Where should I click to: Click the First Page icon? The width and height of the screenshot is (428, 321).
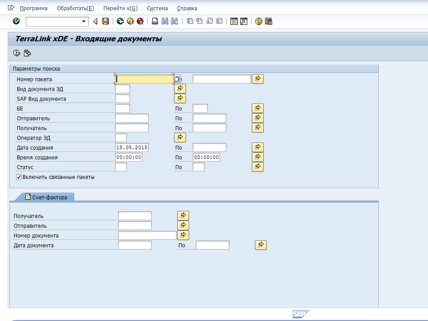point(190,21)
